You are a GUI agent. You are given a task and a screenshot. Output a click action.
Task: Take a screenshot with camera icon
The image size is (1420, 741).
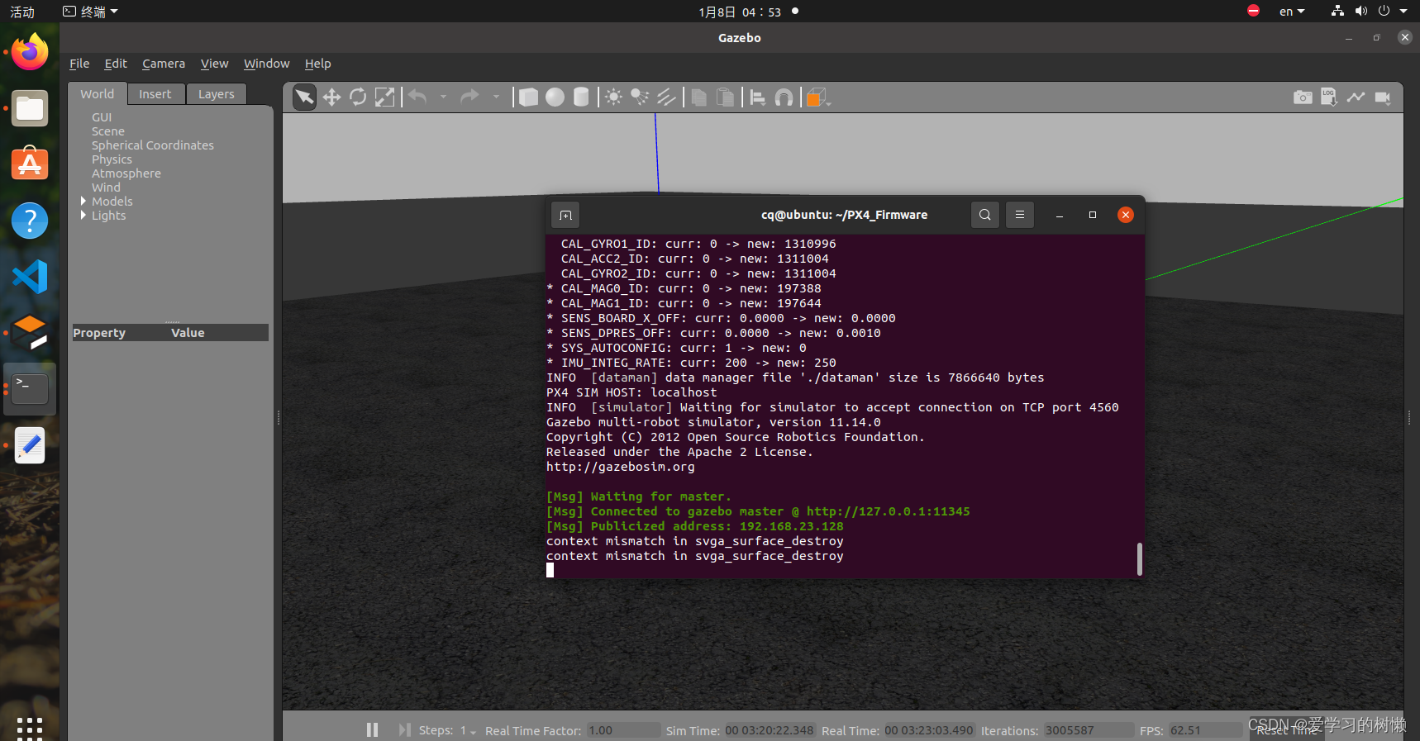(1303, 97)
